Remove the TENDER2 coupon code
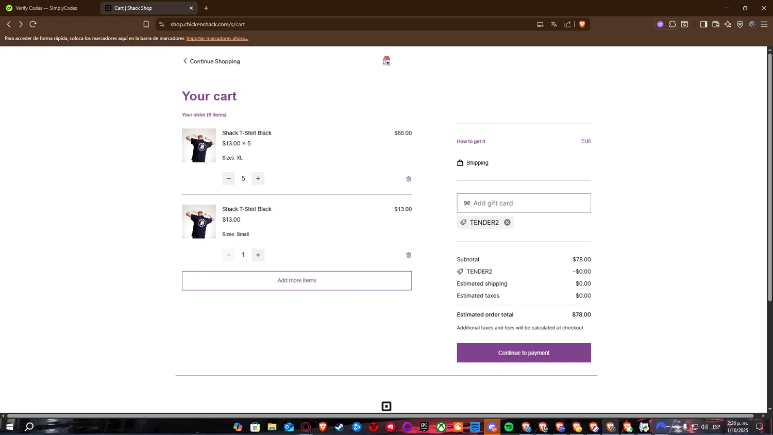 (x=507, y=223)
